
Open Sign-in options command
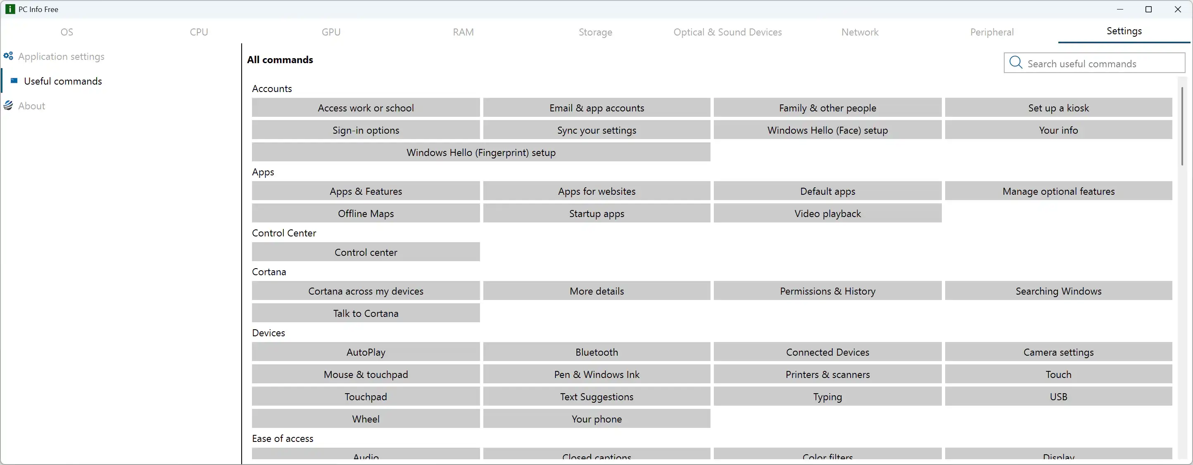366,130
